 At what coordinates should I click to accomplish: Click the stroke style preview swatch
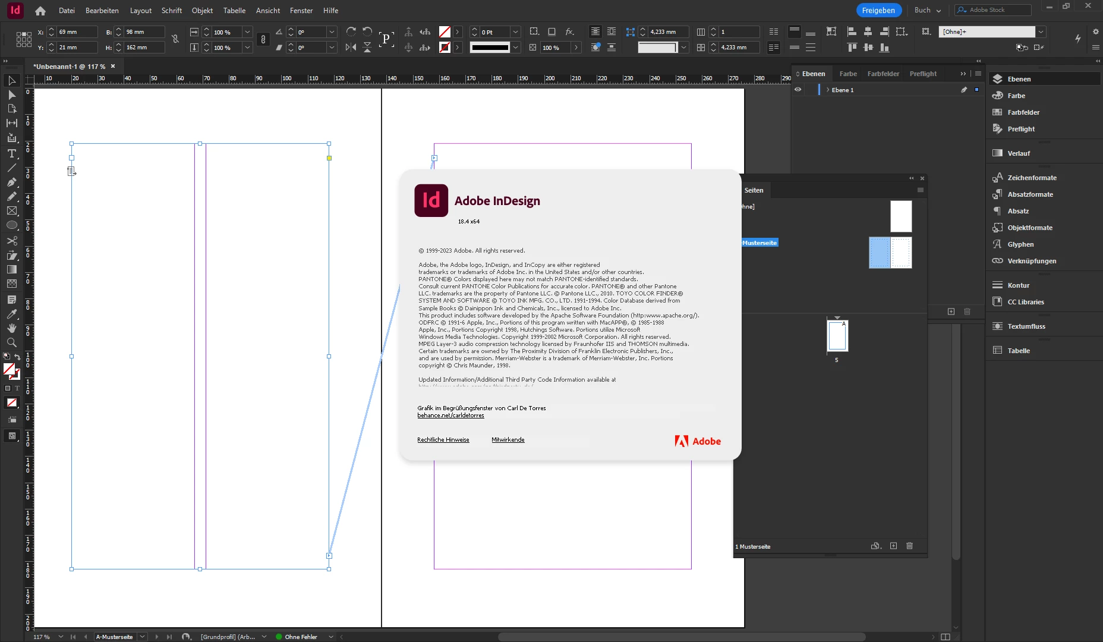490,48
